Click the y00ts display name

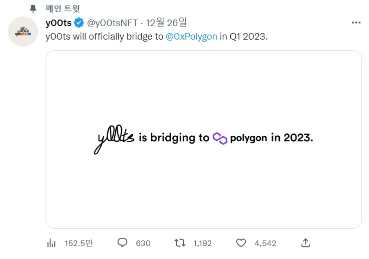(59, 23)
